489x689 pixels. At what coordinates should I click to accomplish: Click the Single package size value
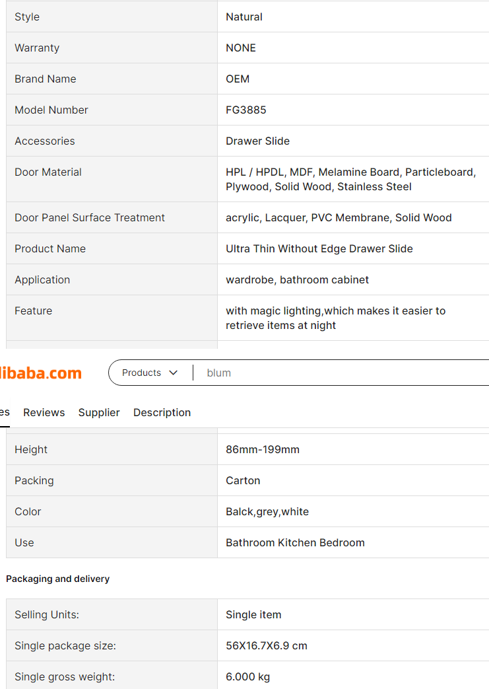[x=267, y=645]
